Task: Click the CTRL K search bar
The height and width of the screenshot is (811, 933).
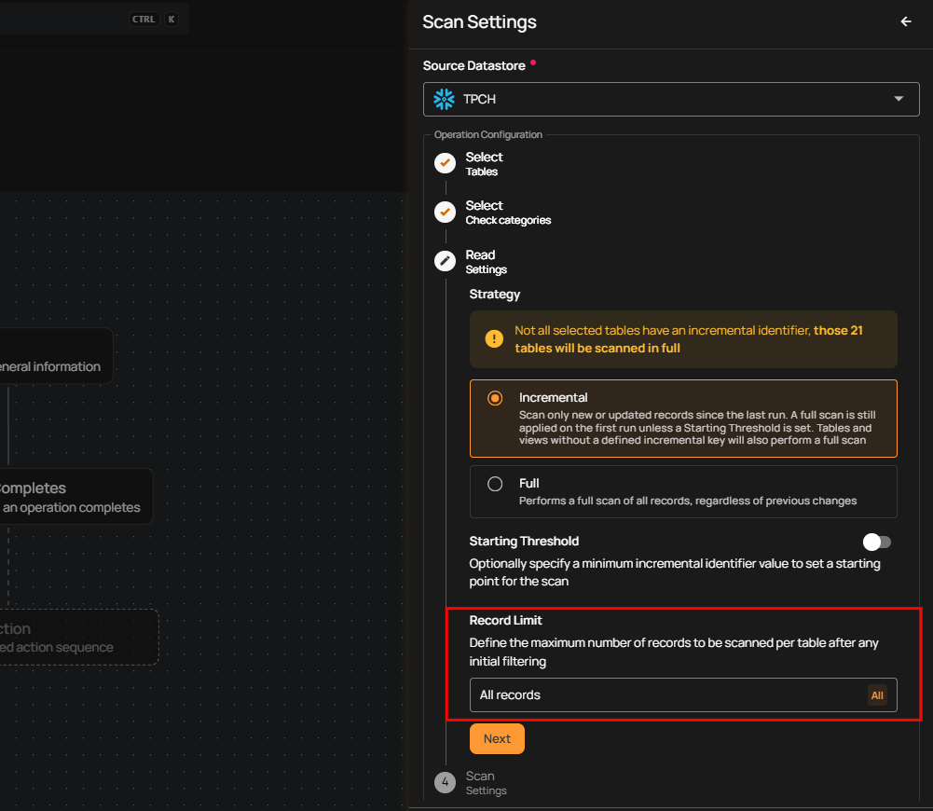Action: (x=93, y=19)
